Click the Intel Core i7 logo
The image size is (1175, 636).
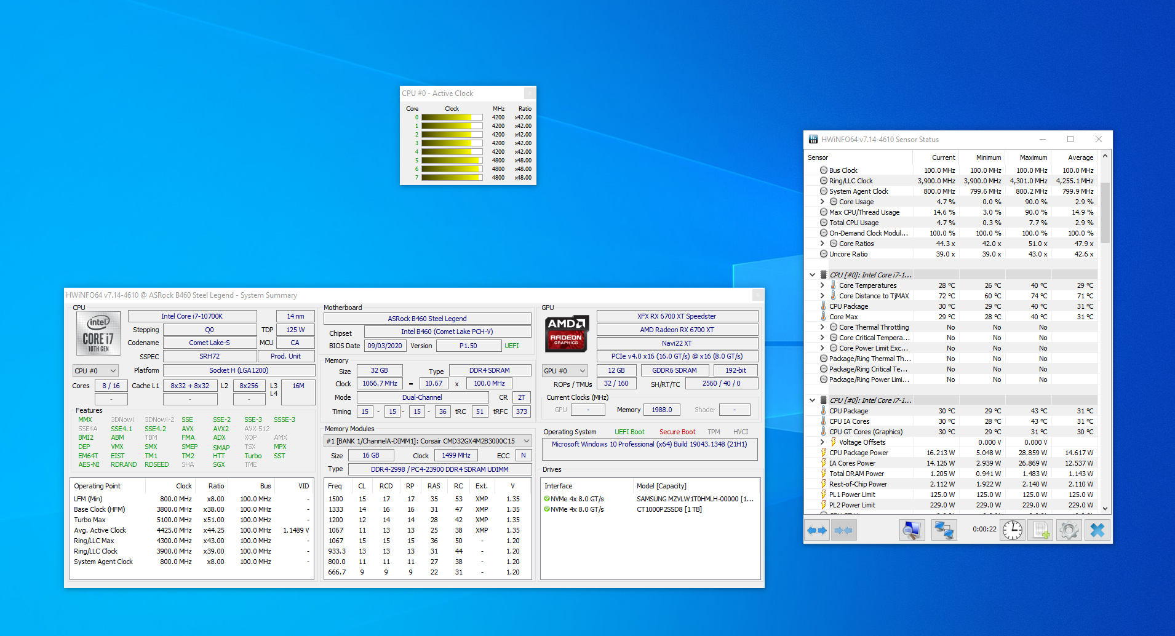pos(98,333)
